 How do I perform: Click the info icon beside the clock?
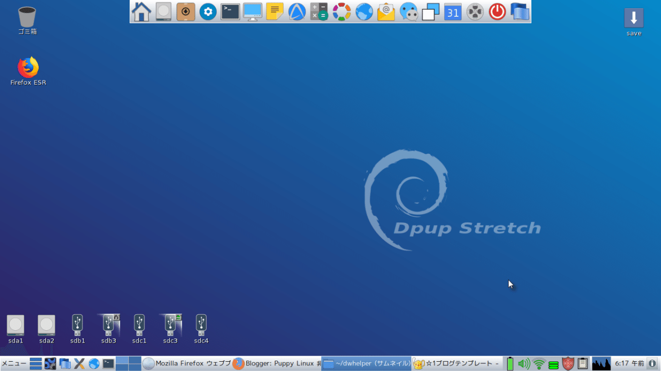653,364
